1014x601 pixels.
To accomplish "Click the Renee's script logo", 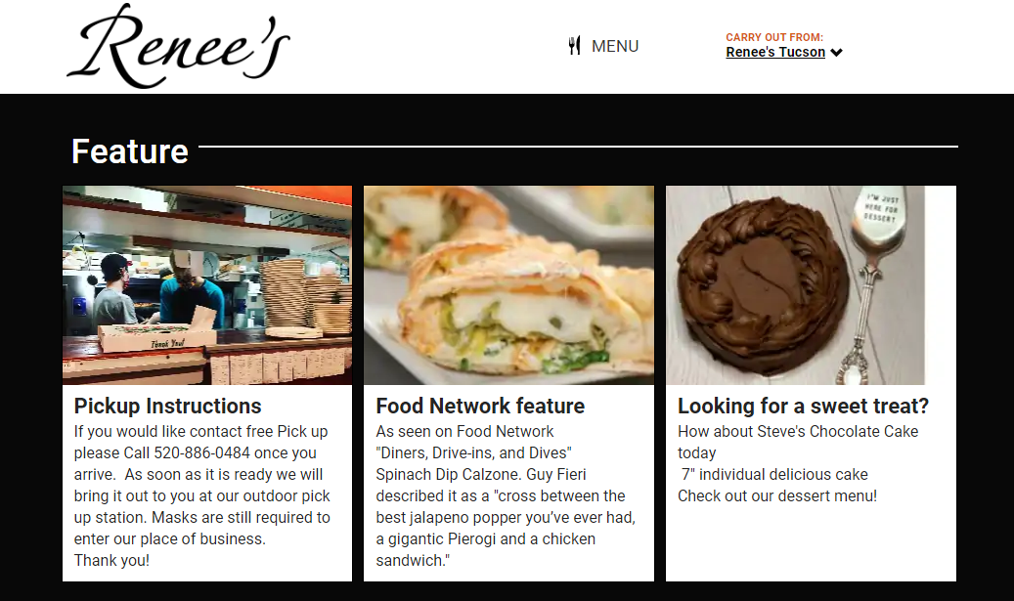I will click(x=179, y=47).
